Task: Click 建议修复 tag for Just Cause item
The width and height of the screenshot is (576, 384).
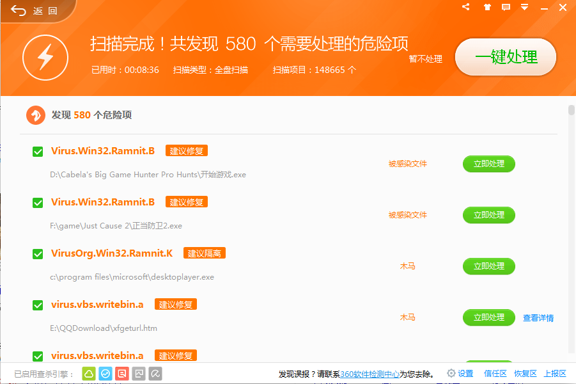Action: click(187, 202)
